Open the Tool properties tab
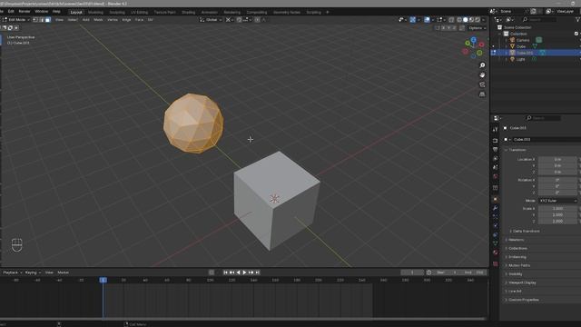Viewport: 581px width, 327px height. coord(496,129)
